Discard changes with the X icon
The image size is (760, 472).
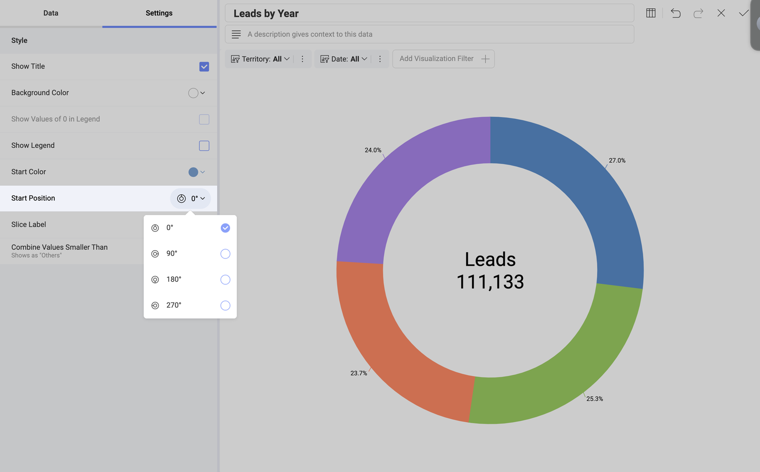721,13
